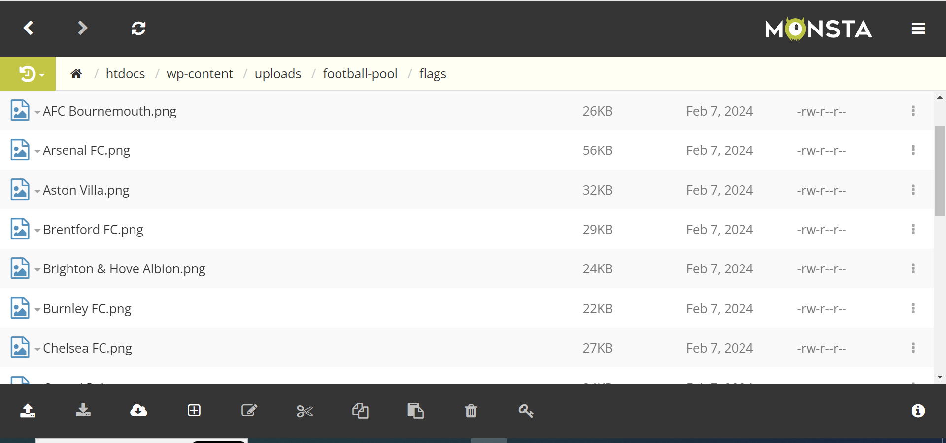
Task: Select the Brighton & Hove Albion.png image icon
Action: point(20,268)
